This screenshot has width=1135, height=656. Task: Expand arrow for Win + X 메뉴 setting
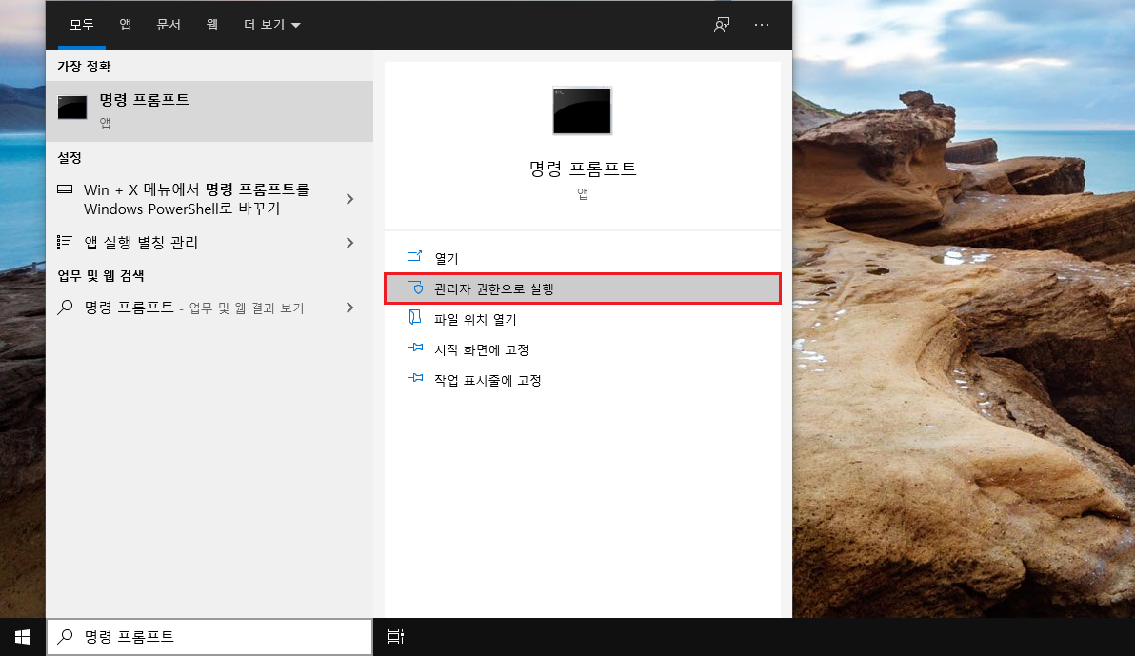pos(350,199)
